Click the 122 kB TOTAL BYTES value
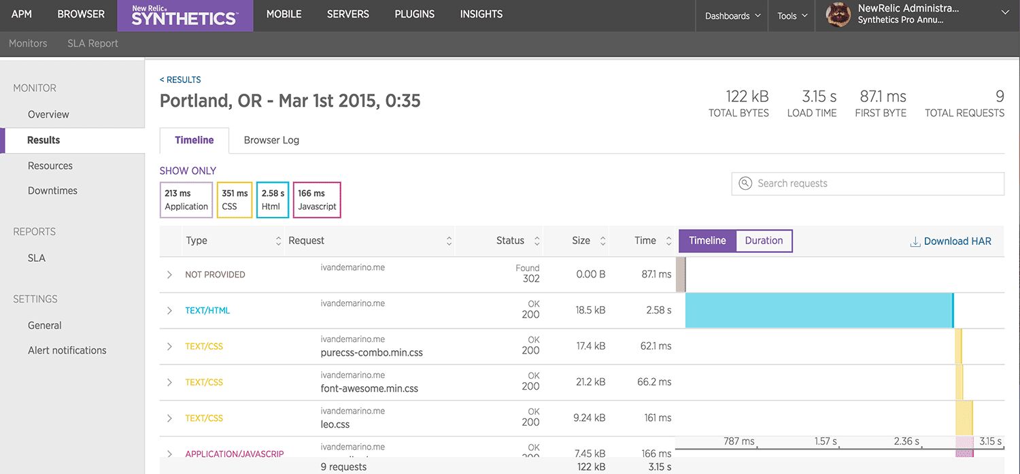This screenshot has height=474, width=1020. click(747, 97)
